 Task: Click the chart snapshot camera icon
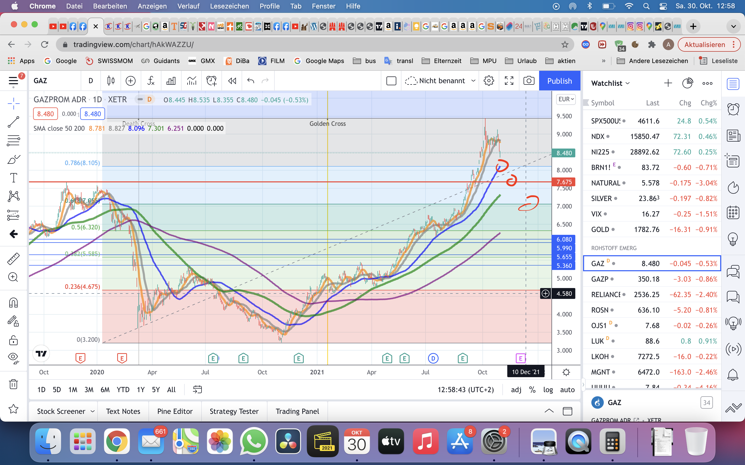point(528,81)
